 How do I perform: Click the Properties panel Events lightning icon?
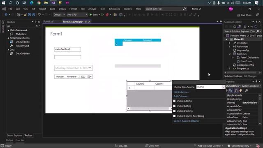pyautogui.click(x=240, y=91)
